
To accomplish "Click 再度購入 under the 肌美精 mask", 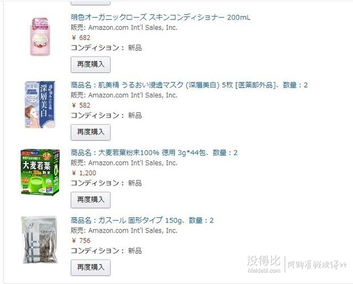I will (91, 132).
